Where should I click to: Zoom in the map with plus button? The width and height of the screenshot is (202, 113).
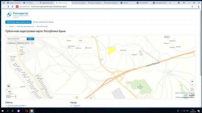coord(192,81)
